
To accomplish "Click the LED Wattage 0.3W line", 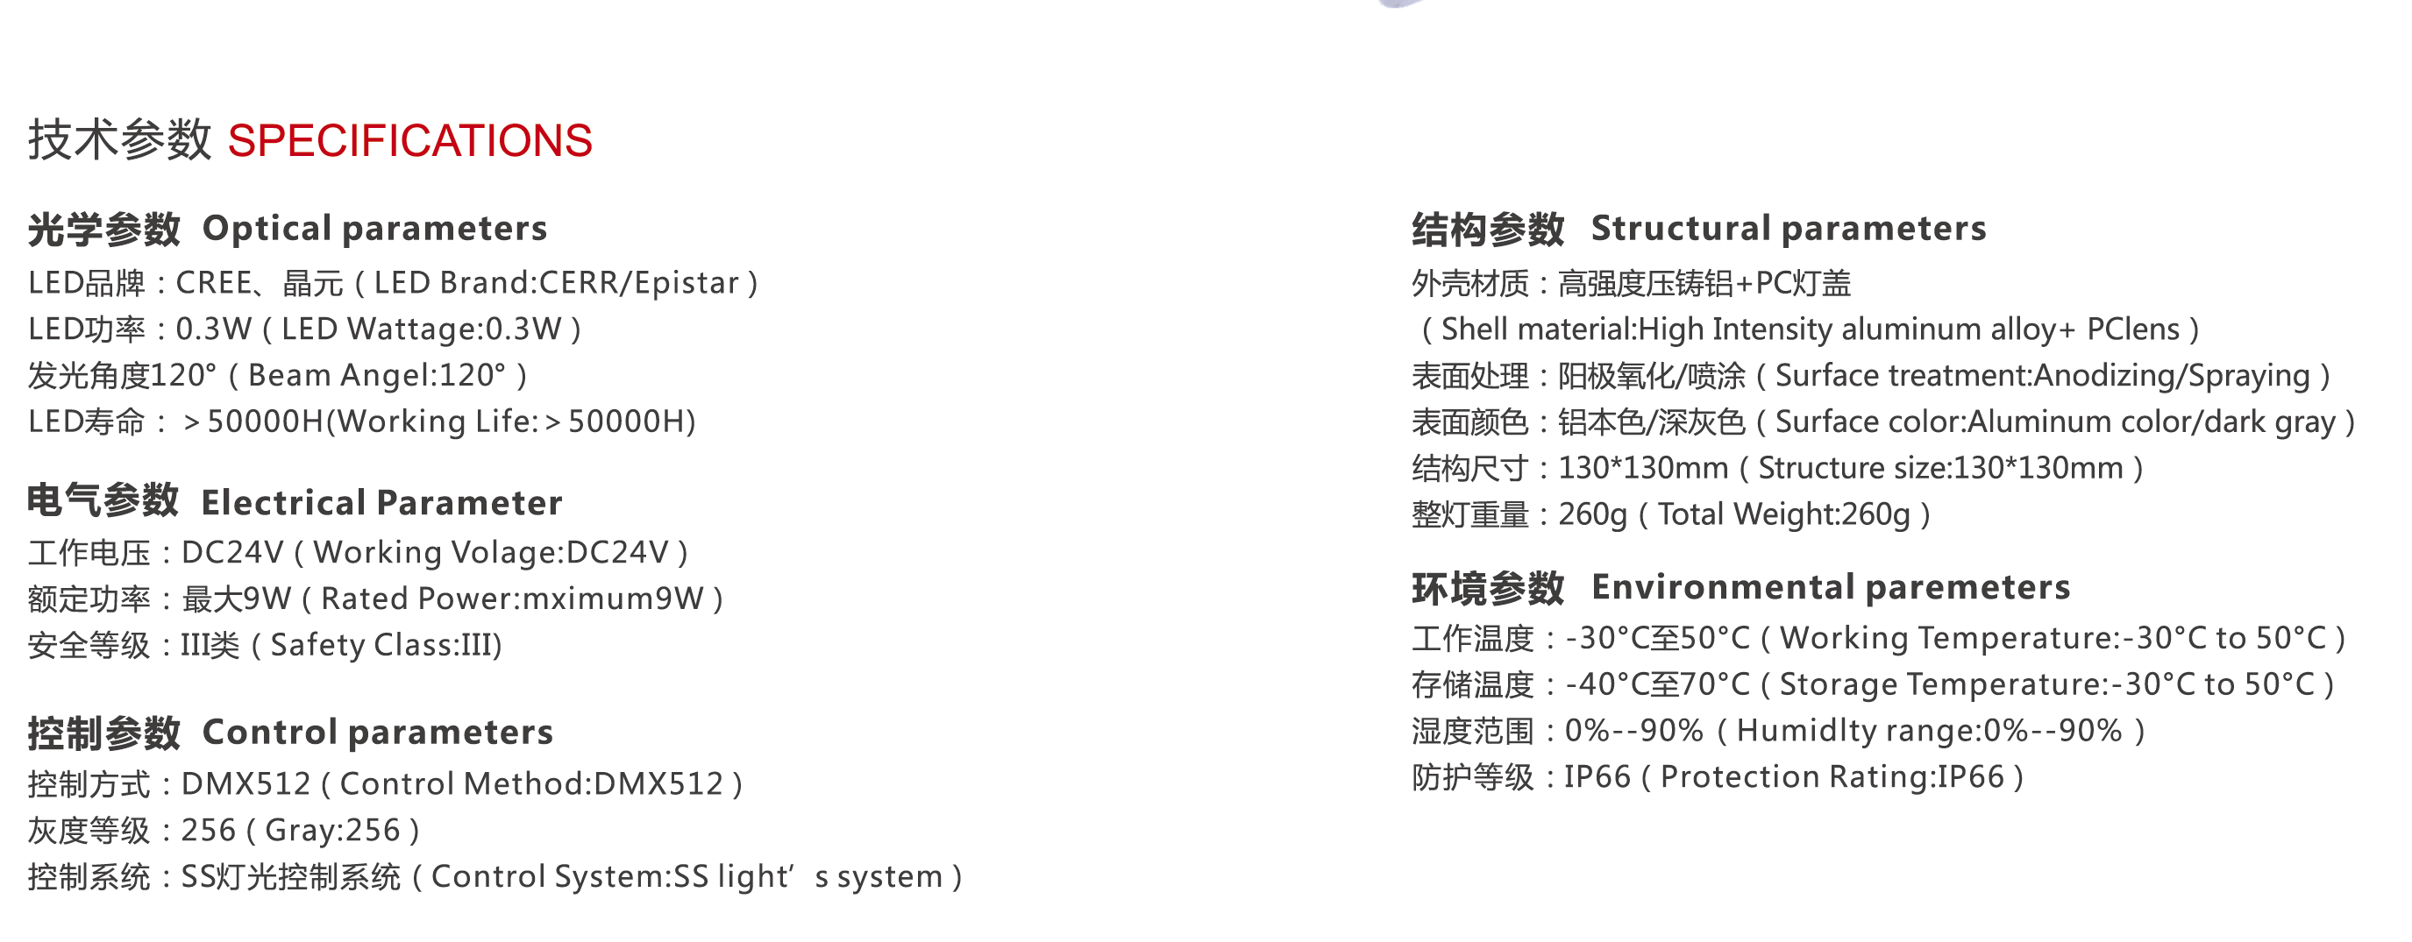I will 304,329.
